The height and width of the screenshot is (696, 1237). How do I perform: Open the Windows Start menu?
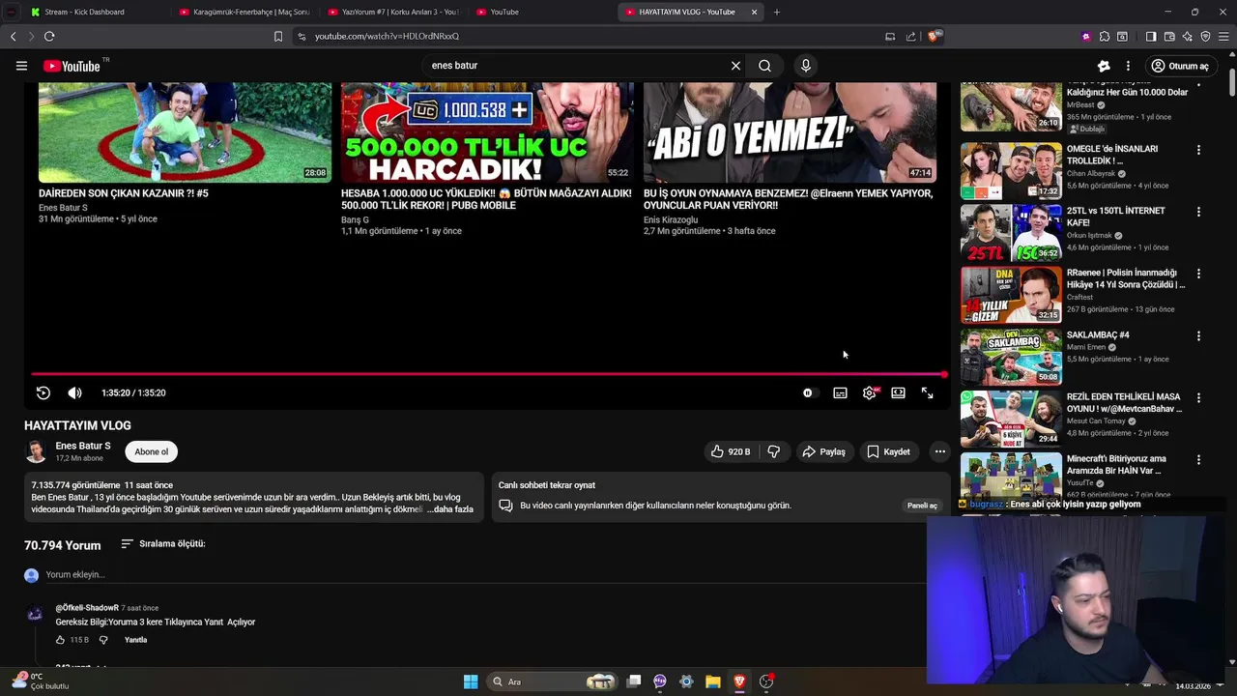point(471,681)
